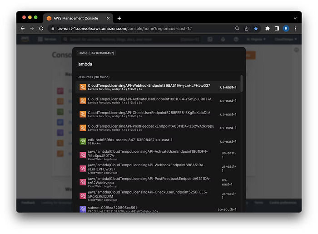Click VPC subnet icon for subnet-00f5ea320895ea561

click(83, 209)
